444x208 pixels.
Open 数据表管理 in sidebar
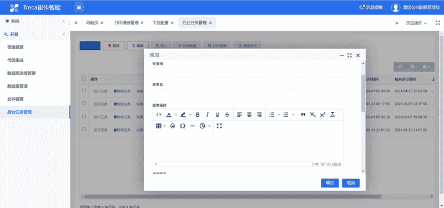[17, 86]
